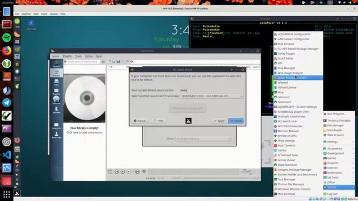Expand Settings submenu
Viewport: 358px width, 201px height.
coord(339,142)
